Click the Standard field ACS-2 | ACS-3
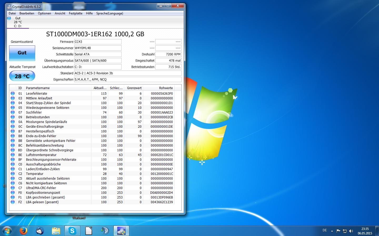This screenshot has height=236, width=379. pos(128,73)
